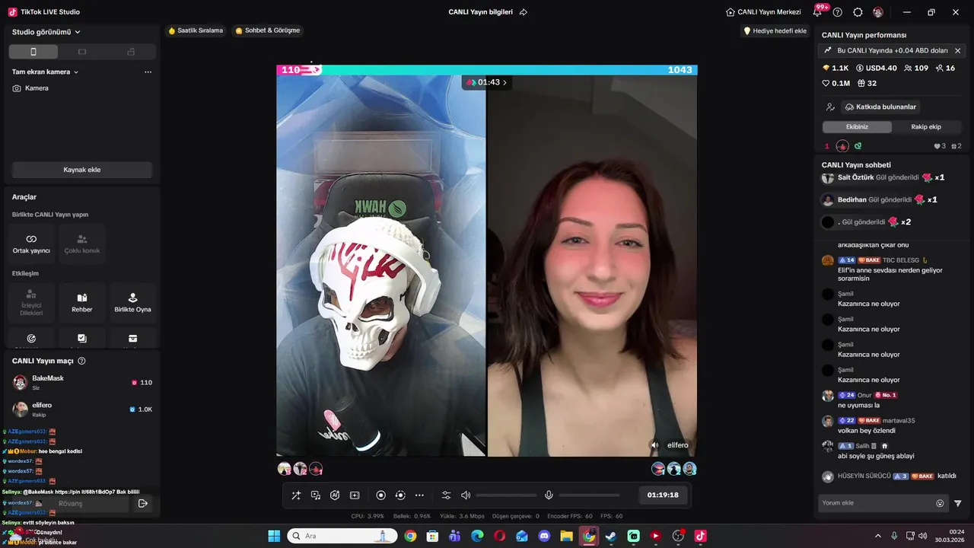Open the Ortak yayıncı tool
The width and height of the screenshot is (974, 548).
pos(31,243)
